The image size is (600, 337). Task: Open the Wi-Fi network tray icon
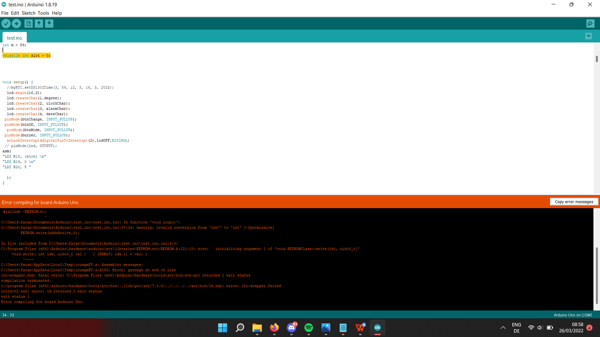tap(531, 328)
